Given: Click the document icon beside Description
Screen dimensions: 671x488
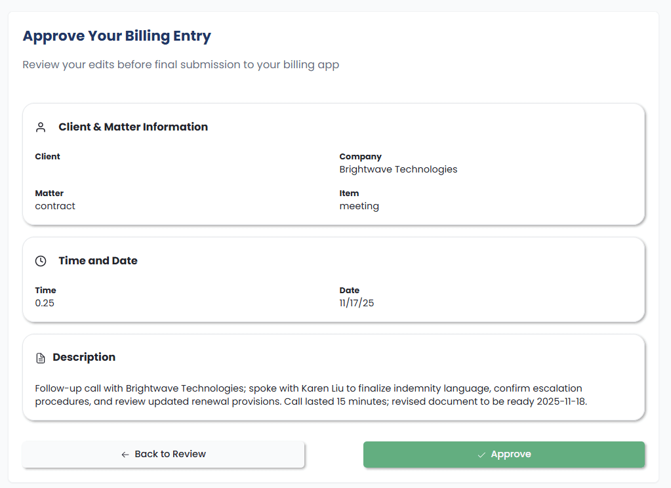Looking at the screenshot, I should pyautogui.click(x=41, y=358).
